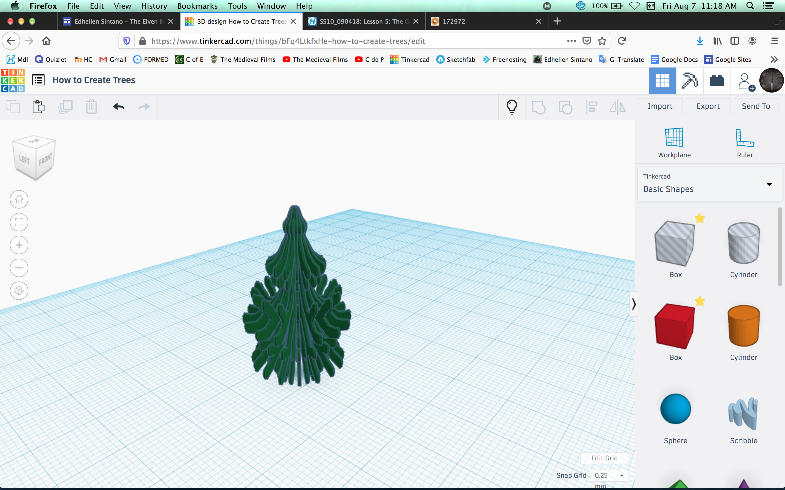Show all hidden objects lightbulb icon
Image resolution: width=785 pixels, height=490 pixels.
point(512,107)
